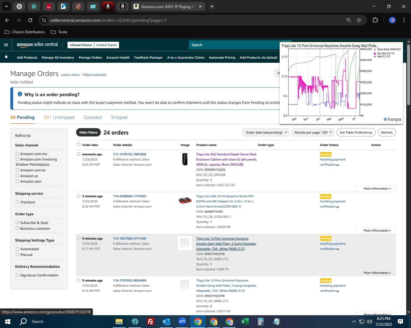The image size is (411, 328).
Task: Click the browser back arrow
Action: point(7,20)
